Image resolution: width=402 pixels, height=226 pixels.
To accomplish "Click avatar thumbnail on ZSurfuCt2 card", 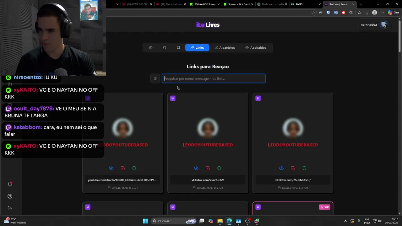I will pyautogui.click(x=208, y=129).
